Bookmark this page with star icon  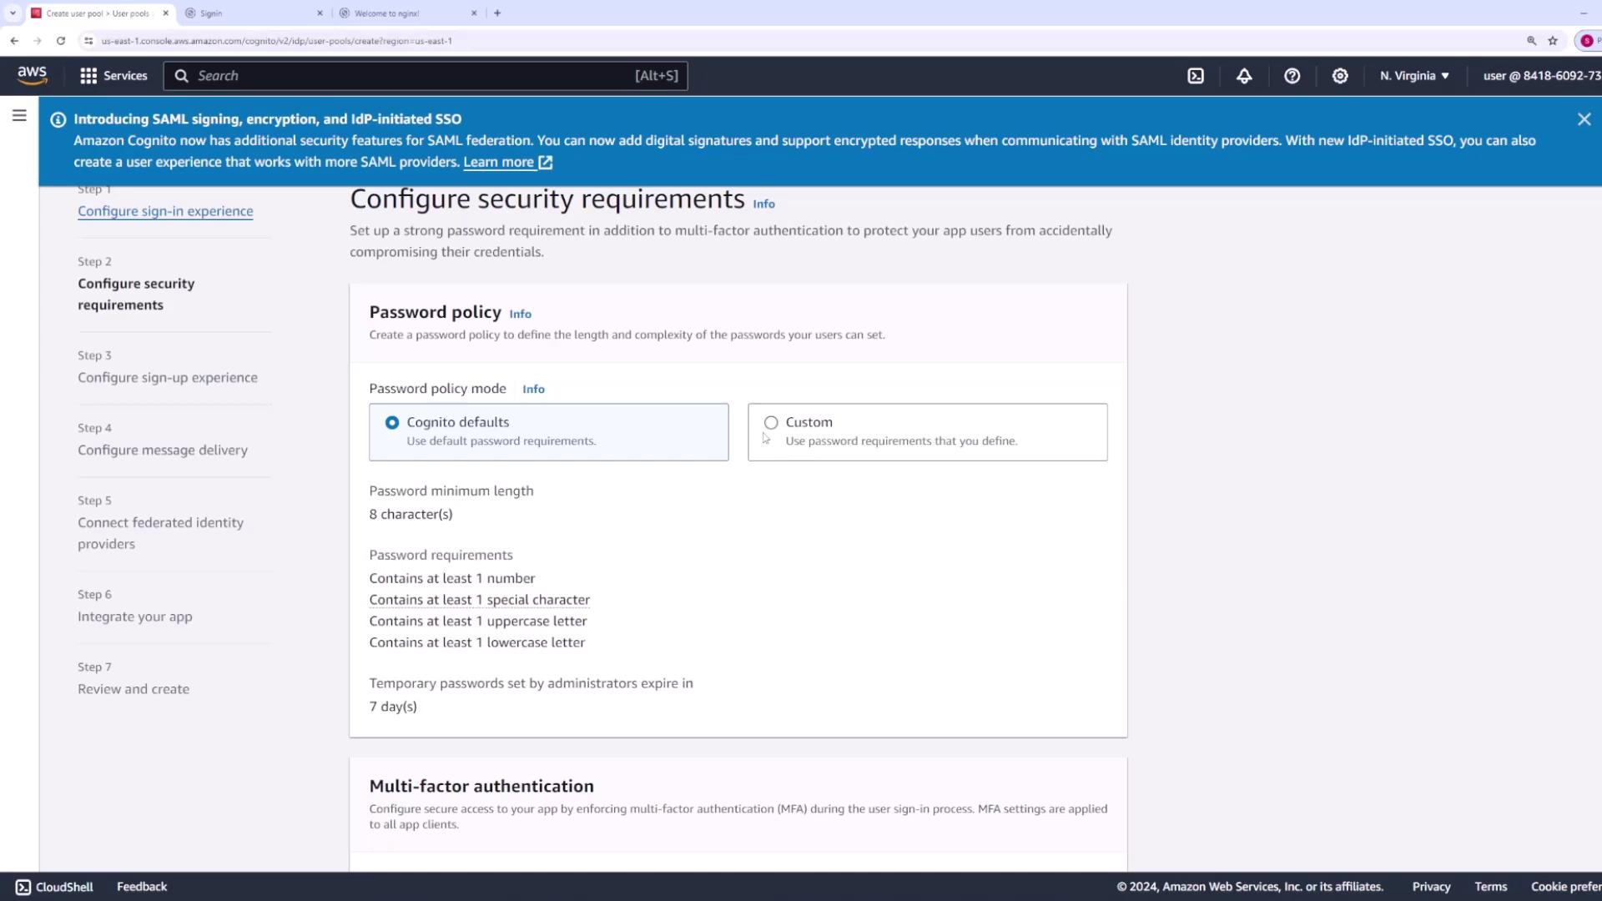(x=1553, y=40)
